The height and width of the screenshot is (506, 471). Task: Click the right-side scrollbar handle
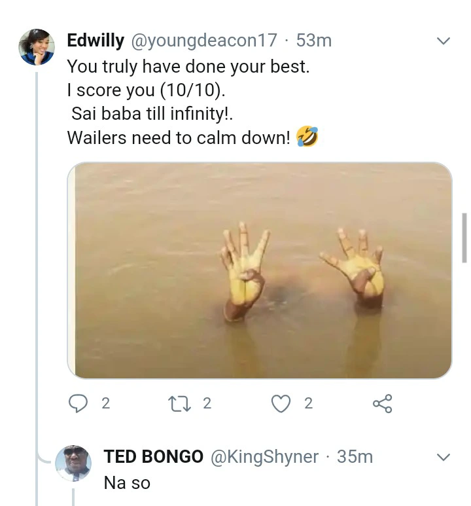click(464, 237)
